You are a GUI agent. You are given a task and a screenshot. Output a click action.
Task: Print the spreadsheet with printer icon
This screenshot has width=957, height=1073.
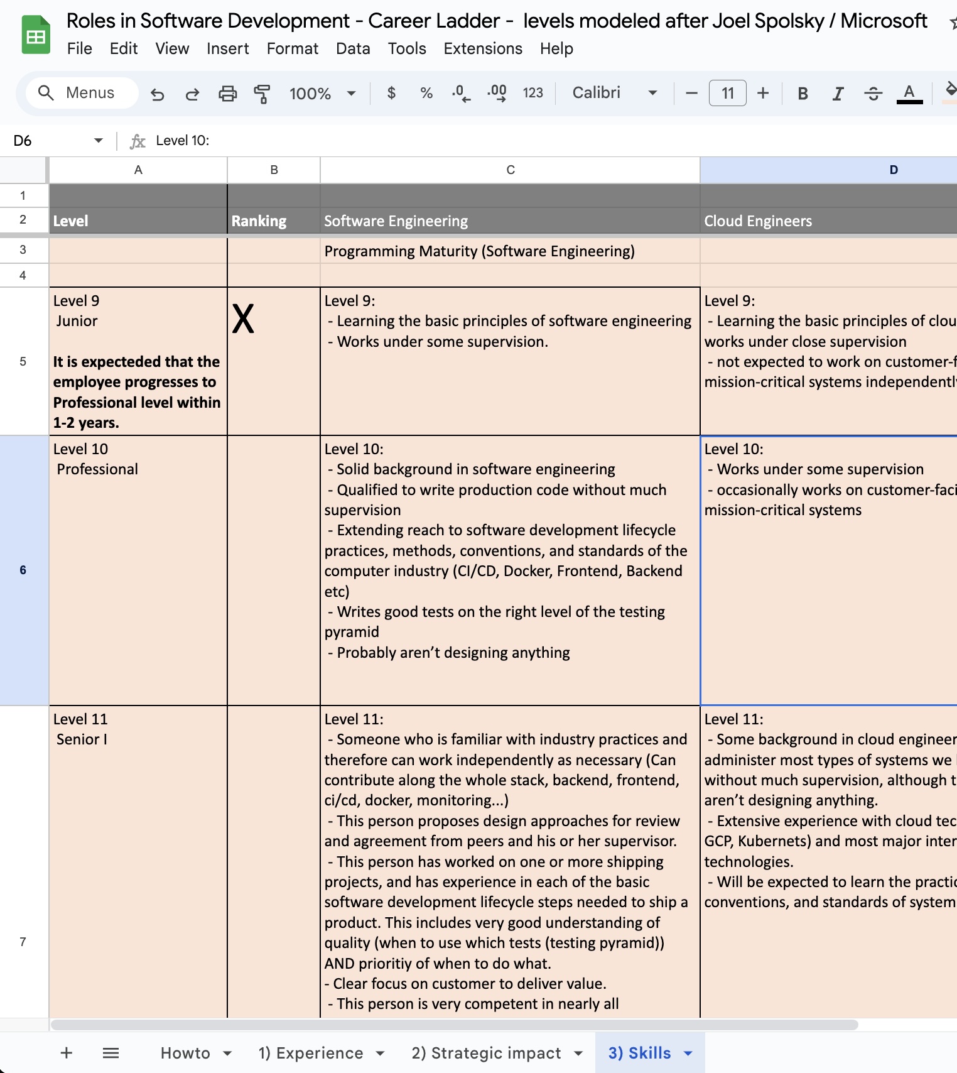(x=227, y=94)
